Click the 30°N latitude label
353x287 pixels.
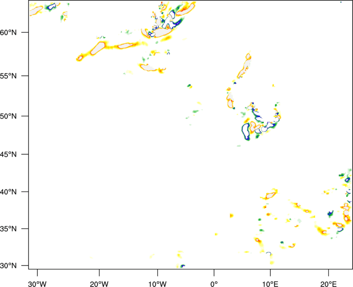click(x=8, y=266)
